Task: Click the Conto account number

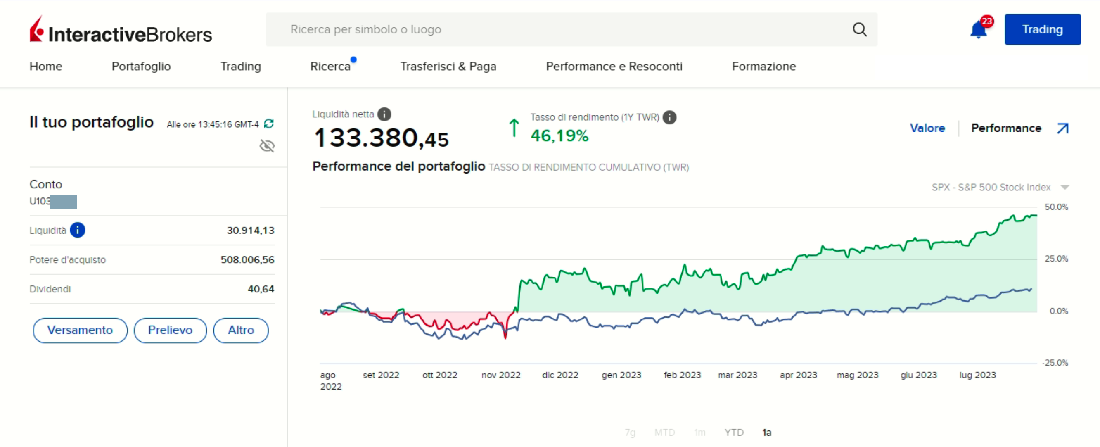Action: [x=53, y=201]
